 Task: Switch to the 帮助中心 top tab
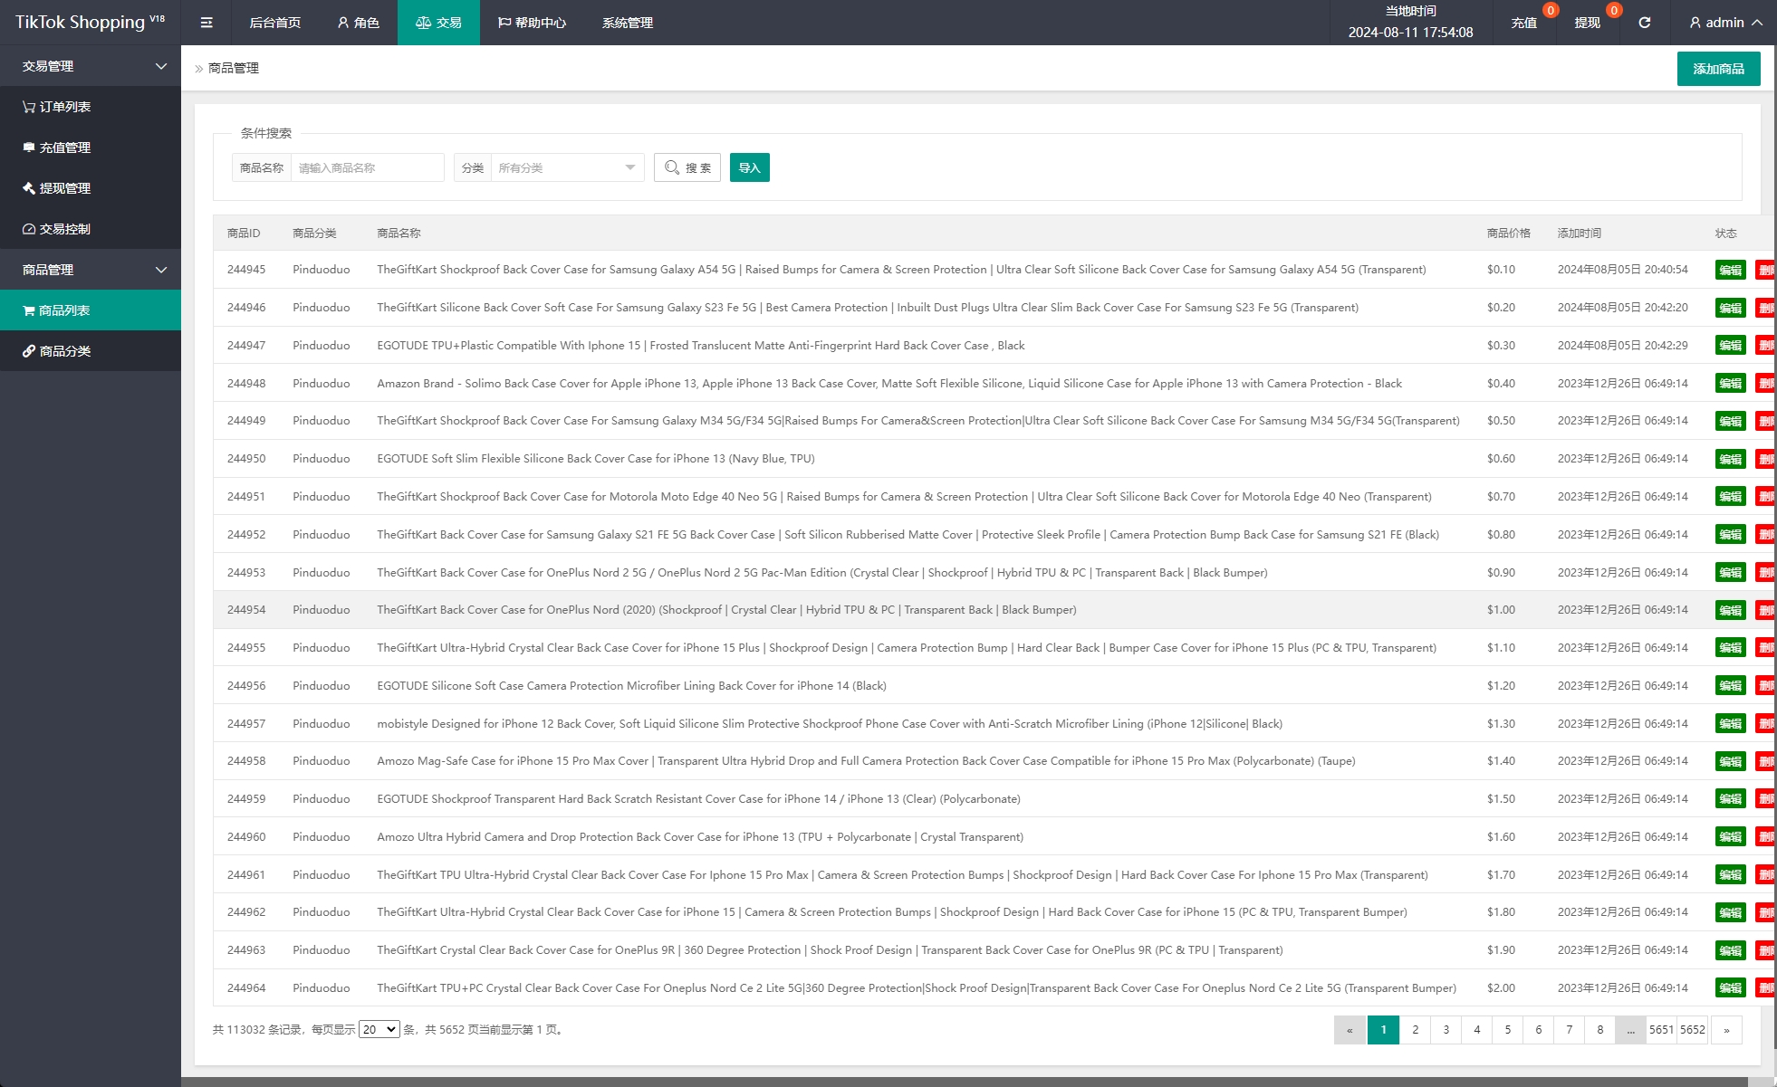tap(532, 23)
